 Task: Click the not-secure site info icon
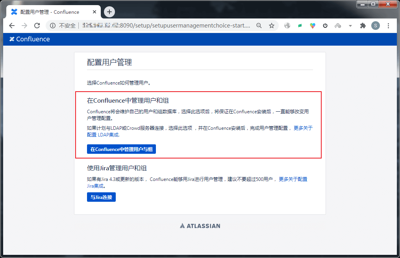[52, 26]
